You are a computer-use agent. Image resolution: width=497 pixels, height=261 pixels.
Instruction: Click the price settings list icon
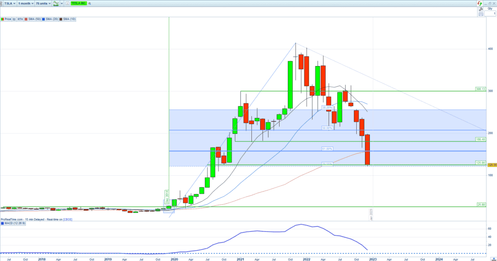(x=15, y=19)
